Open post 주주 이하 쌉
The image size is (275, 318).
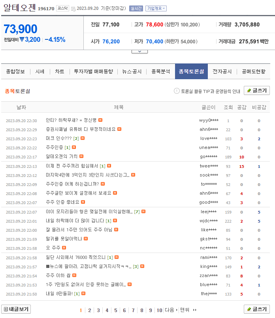(58, 275)
